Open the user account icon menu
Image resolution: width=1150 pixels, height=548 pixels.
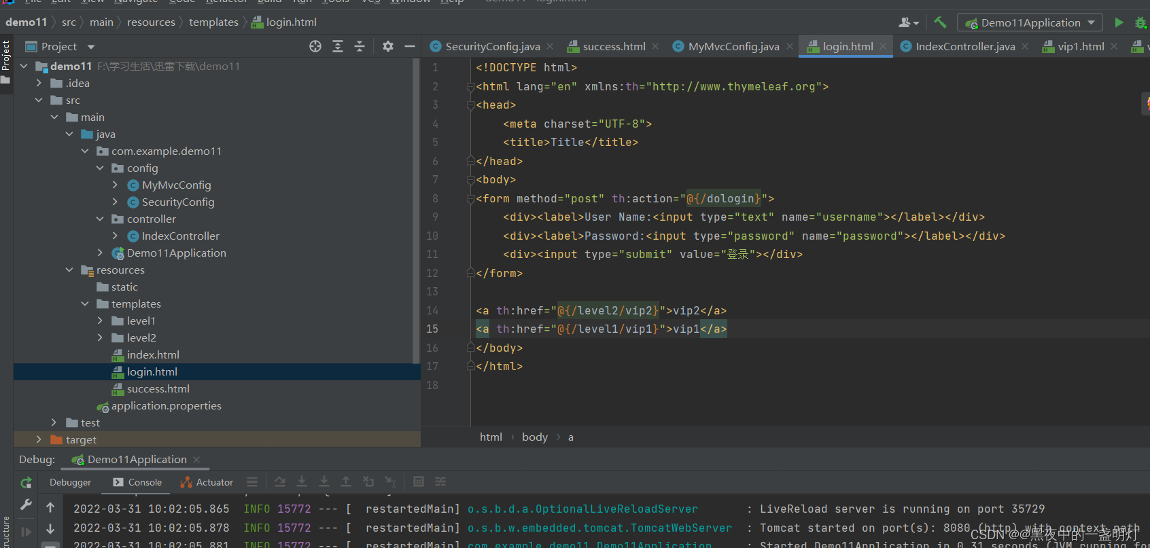[909, 22]
